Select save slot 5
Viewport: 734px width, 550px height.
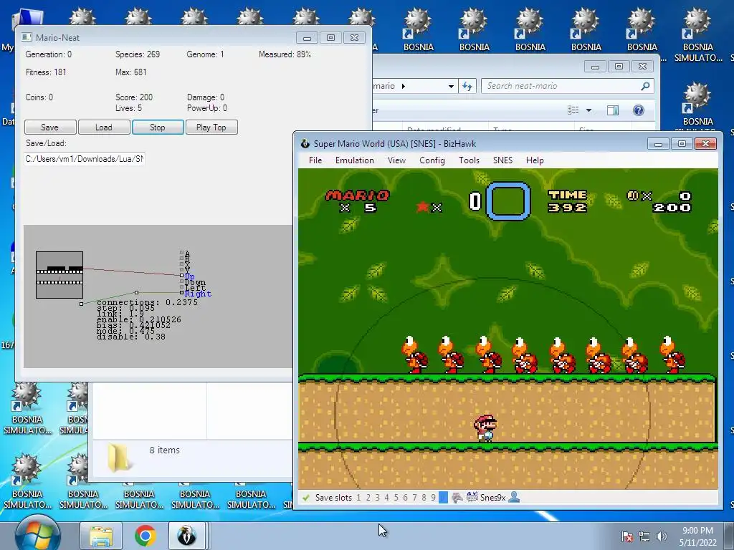396,498
